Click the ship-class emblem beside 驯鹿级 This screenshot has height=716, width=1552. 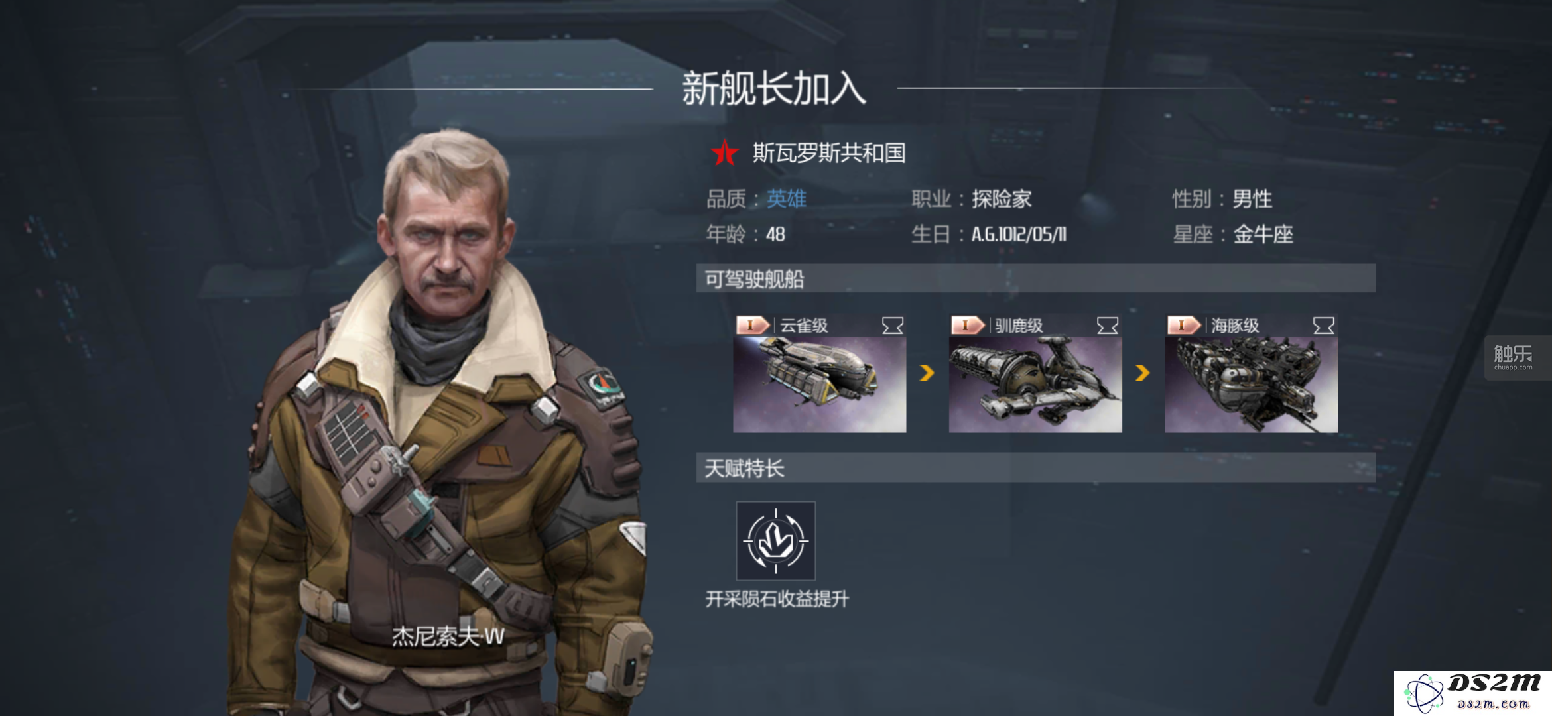click(1108, 326)
